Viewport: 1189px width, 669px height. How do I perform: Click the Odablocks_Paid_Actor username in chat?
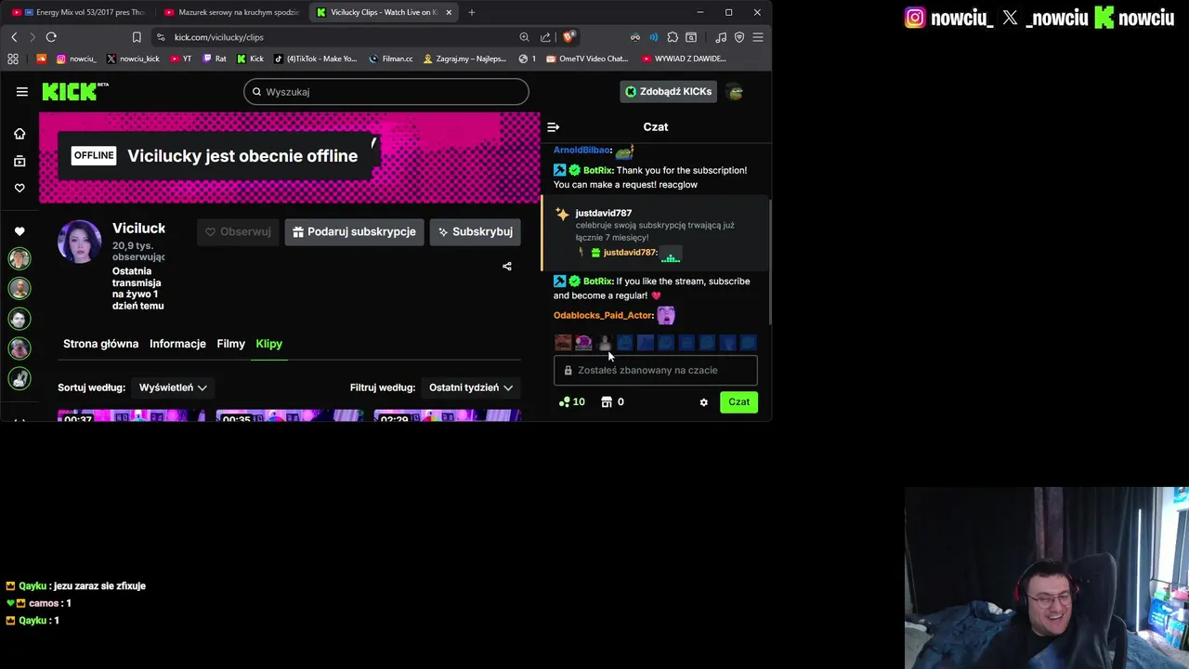[604, 316]
